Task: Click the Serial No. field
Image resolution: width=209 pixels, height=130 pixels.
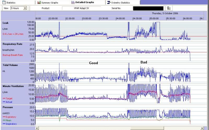Action: pos(148,8)
